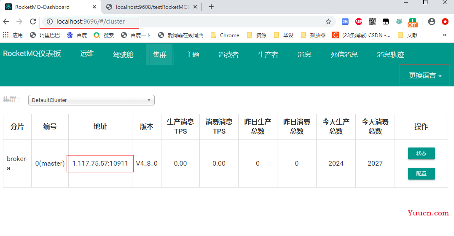Image resolution: width=454 pixels, height=236 pixels.
Task: Click the RocketMQ仪表板 brand title
Action: pyautogui.click(x=32, y=54)
